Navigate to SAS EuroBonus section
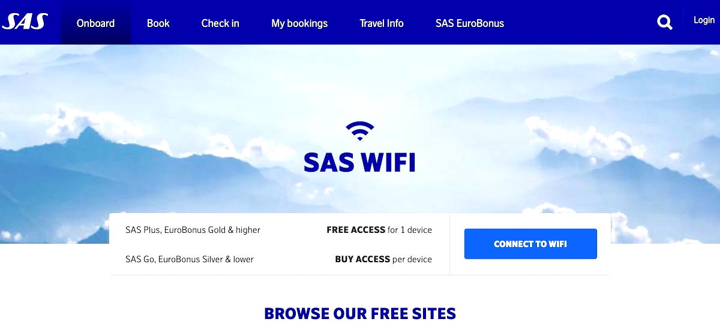720x331 pixels. [x=470, y=23]
